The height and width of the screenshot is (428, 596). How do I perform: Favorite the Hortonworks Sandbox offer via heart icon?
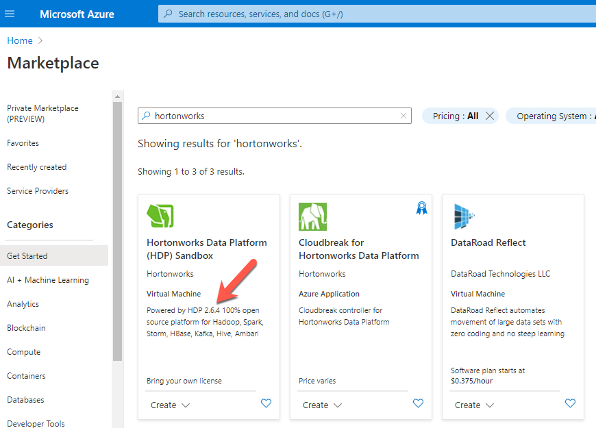pyautogui.click(x=266, y=403)
